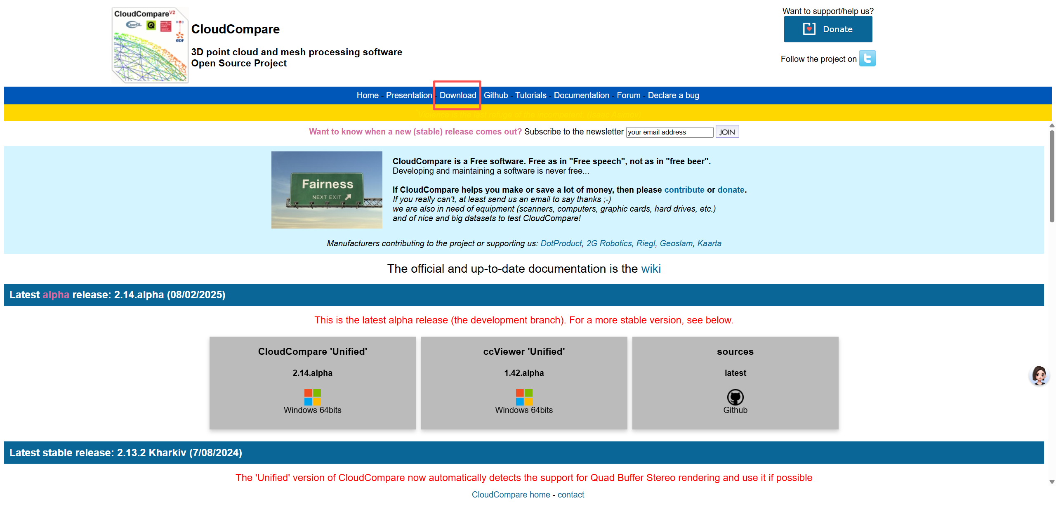This screenshot has height=507, width=1056.
Task: Open the Declare a bug menu item
Action: (673, 95)
